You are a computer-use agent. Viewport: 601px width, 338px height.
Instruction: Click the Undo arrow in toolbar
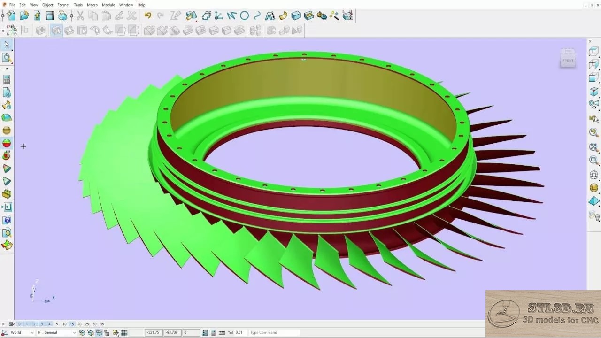(148, 16)
